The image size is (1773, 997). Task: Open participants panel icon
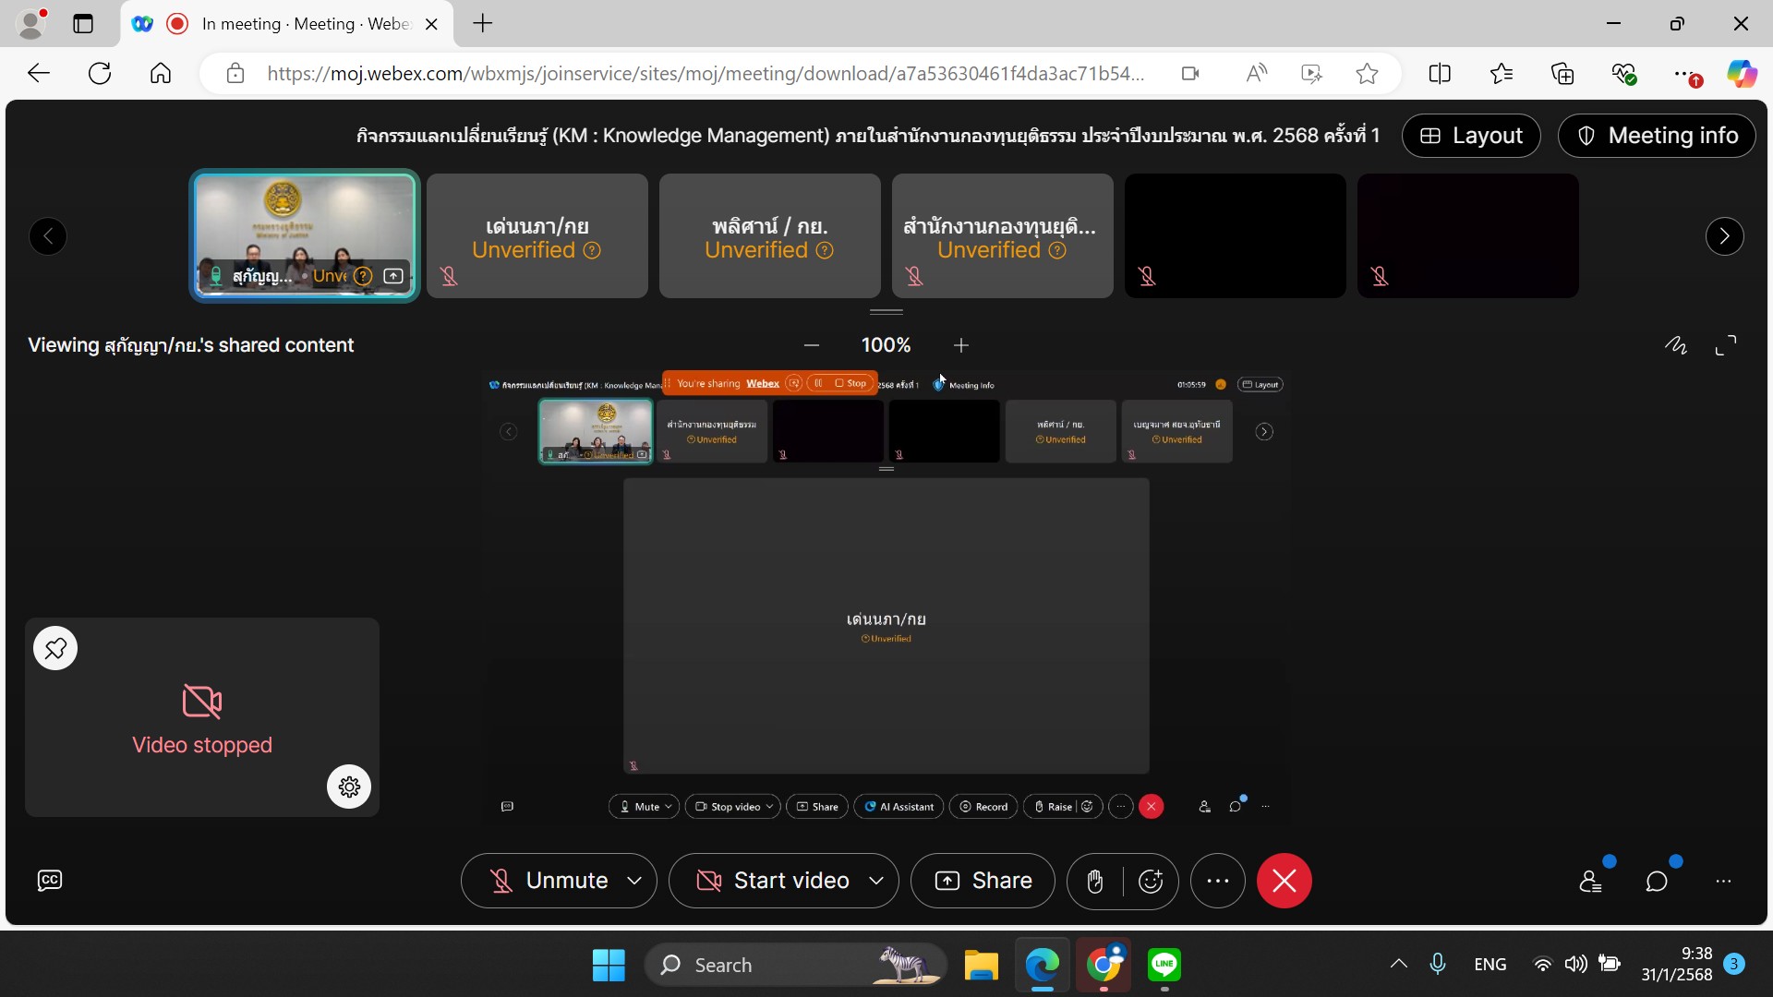point(1590,882)
